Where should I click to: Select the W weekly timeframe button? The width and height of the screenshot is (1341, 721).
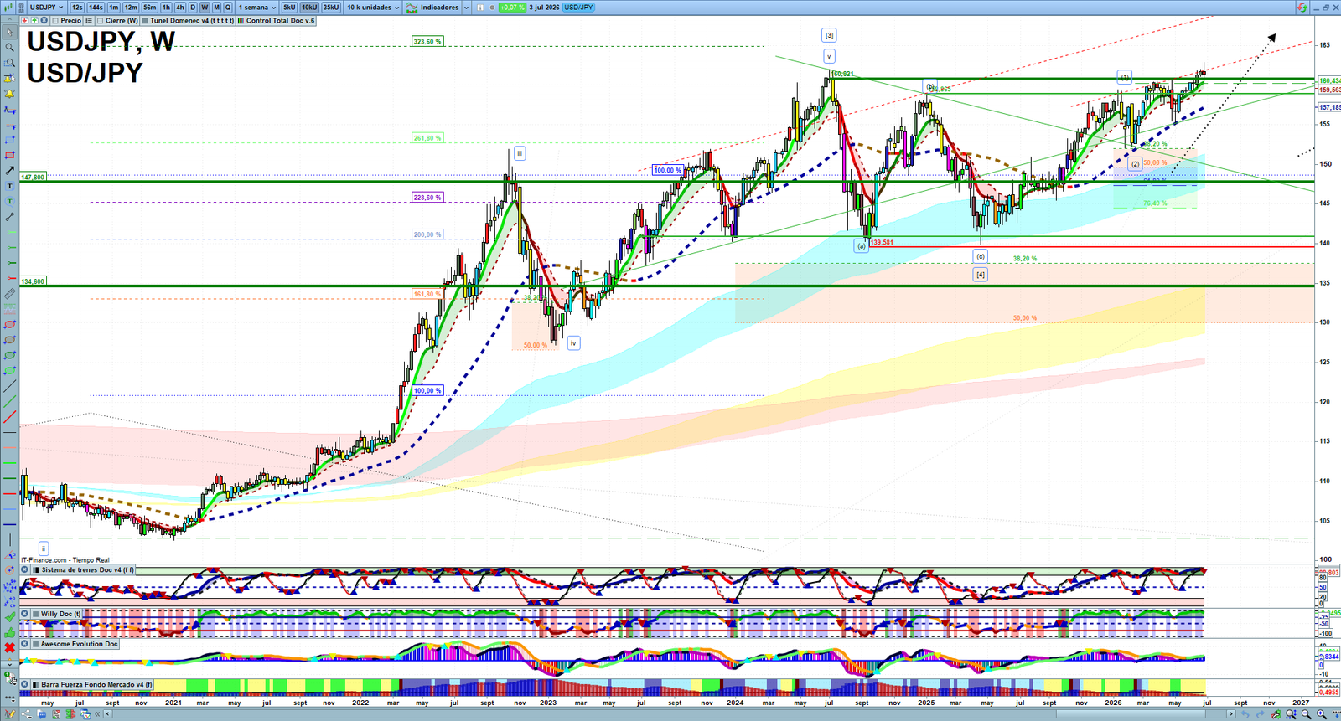[205, 7]
